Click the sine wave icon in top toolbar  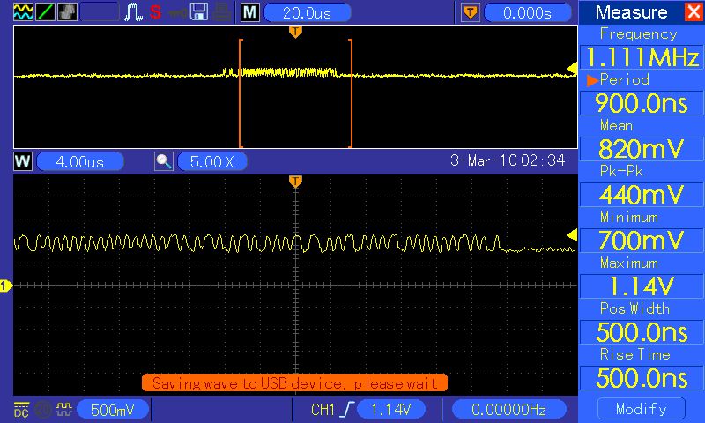pyautogui.click(x=23, y=12)
